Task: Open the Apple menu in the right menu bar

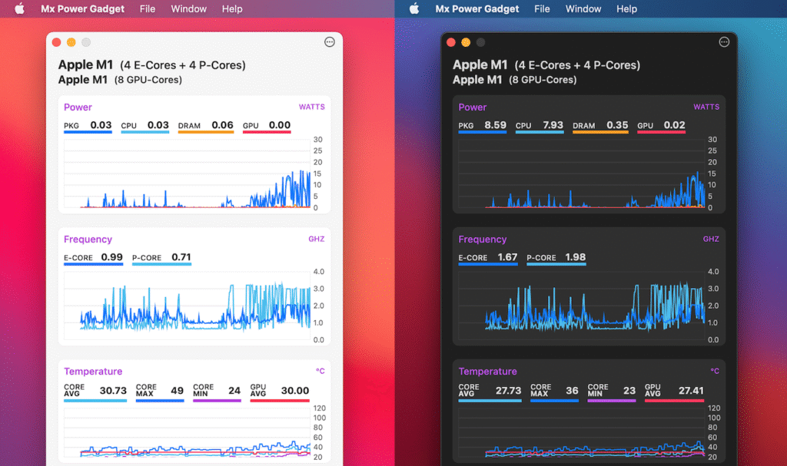Action: [414, 9]
